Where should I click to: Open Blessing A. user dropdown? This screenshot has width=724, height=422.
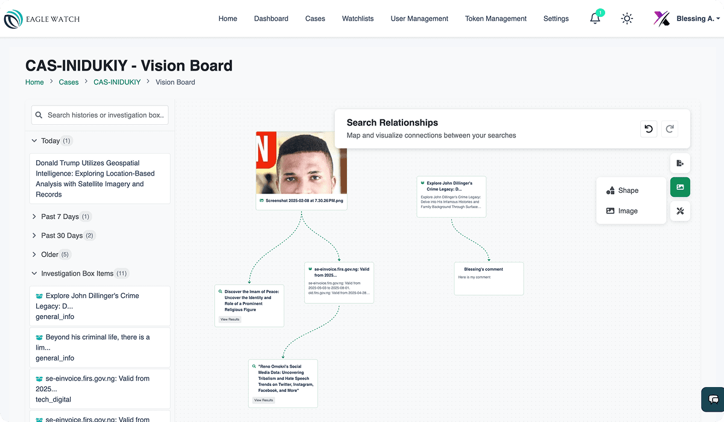pos(688,19)
